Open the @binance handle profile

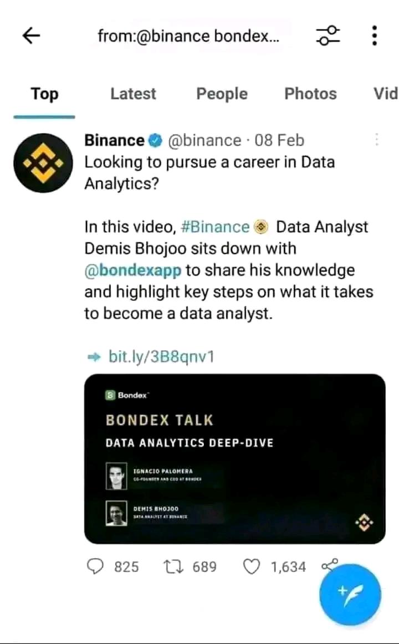[203, 141]
